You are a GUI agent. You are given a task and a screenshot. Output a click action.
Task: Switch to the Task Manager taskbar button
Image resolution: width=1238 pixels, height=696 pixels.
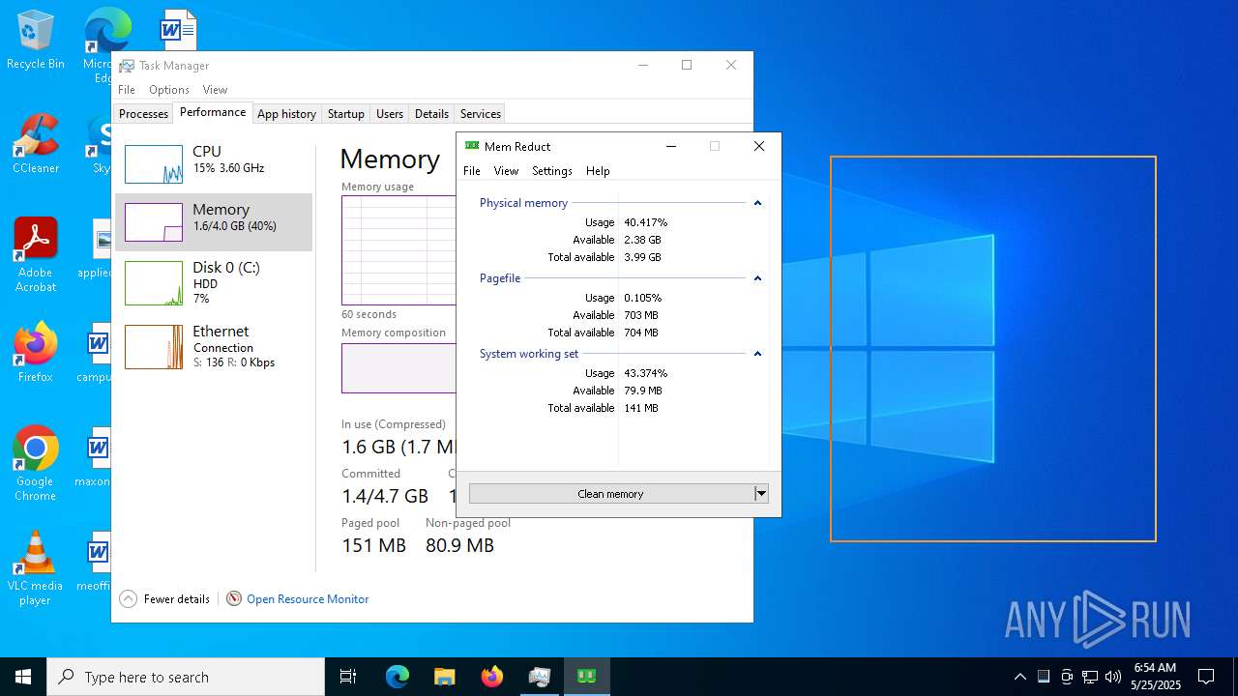coord(539,677)
